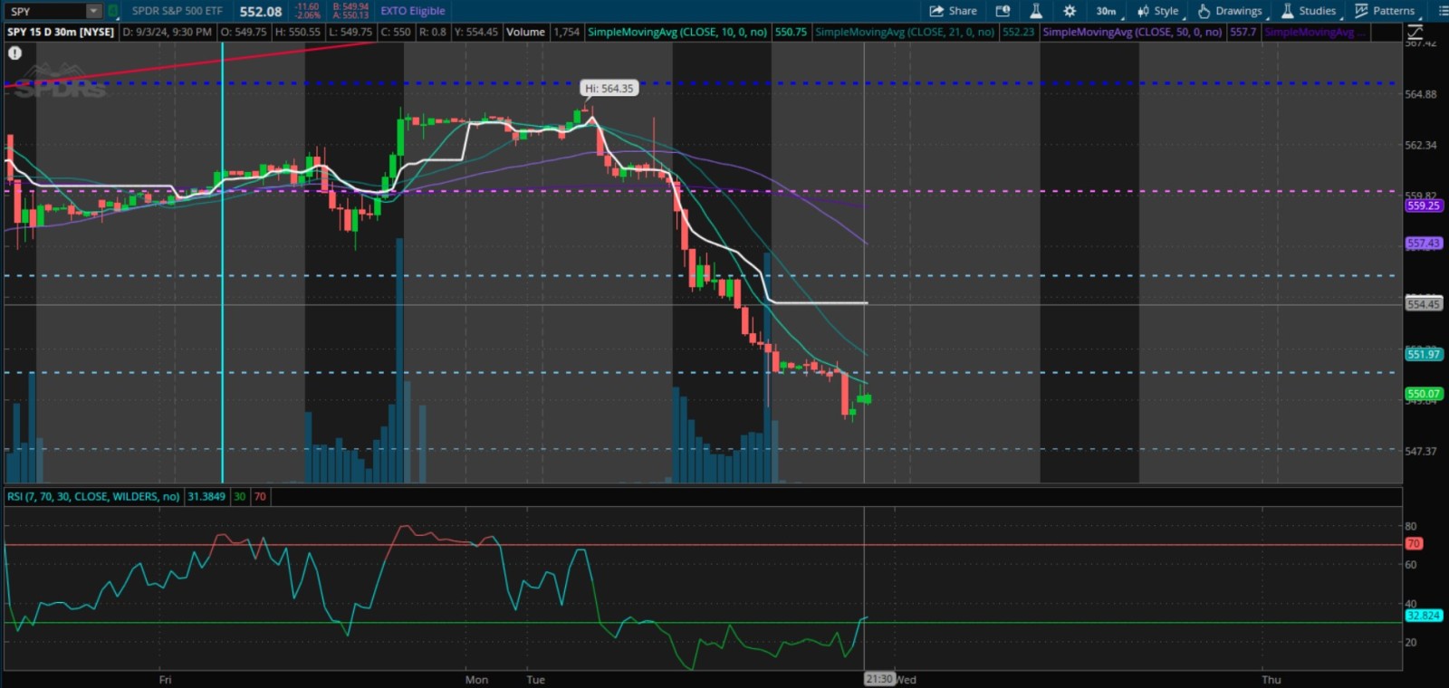Click the red 70 RSI axis bubble
Viewport: 1449px width, 688px height.
click(x=1414, y=544)
